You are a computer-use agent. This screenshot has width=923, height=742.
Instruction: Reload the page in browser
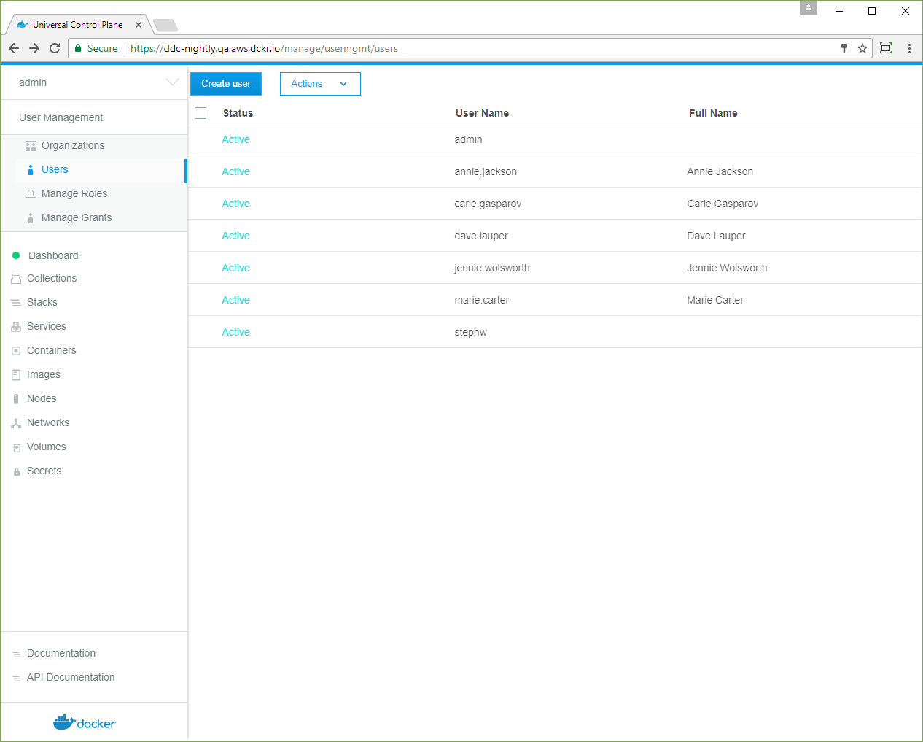click(x=55, y=48)
